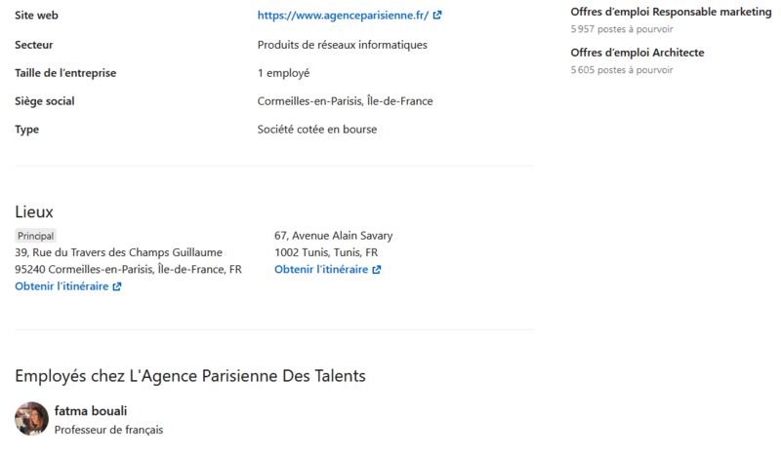View Responsable marketing job offers
Image resolution: width=781 pixels, height=454 pixels.
(671, 12)
